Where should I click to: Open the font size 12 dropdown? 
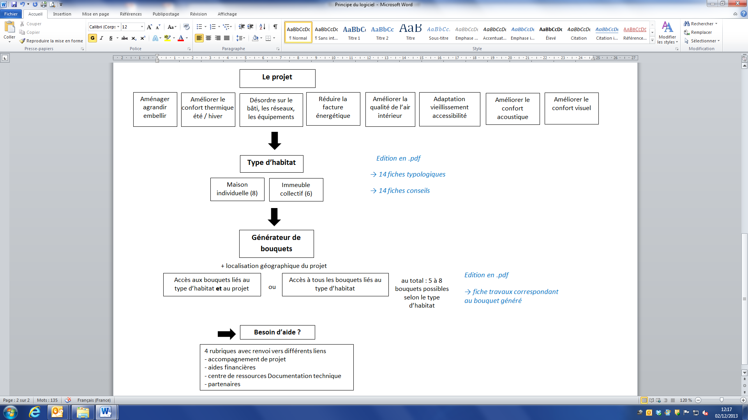click(x=142, y=27)
